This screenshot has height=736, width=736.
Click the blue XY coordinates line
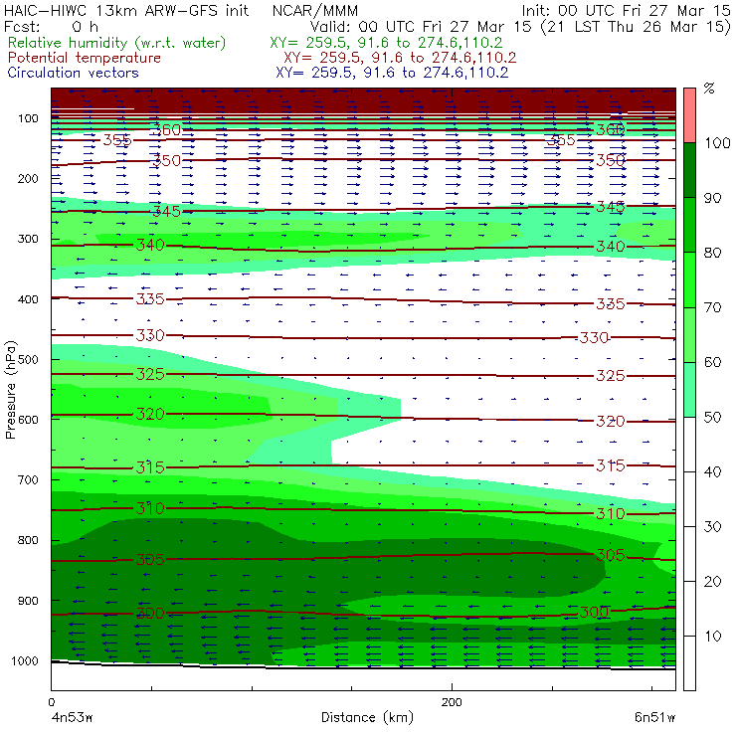[392, 73]
